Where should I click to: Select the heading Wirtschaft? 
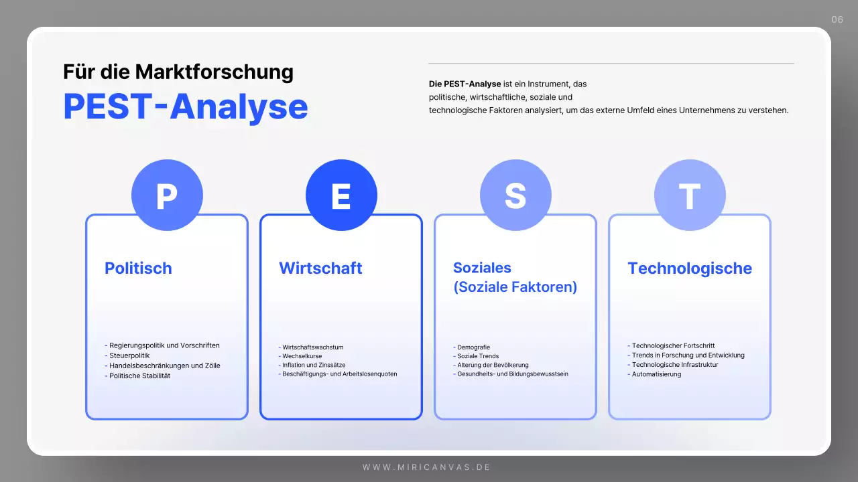tap(320, 268)
